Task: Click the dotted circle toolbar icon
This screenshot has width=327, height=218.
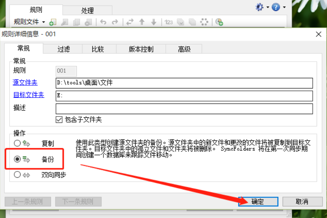Action: 204,22
